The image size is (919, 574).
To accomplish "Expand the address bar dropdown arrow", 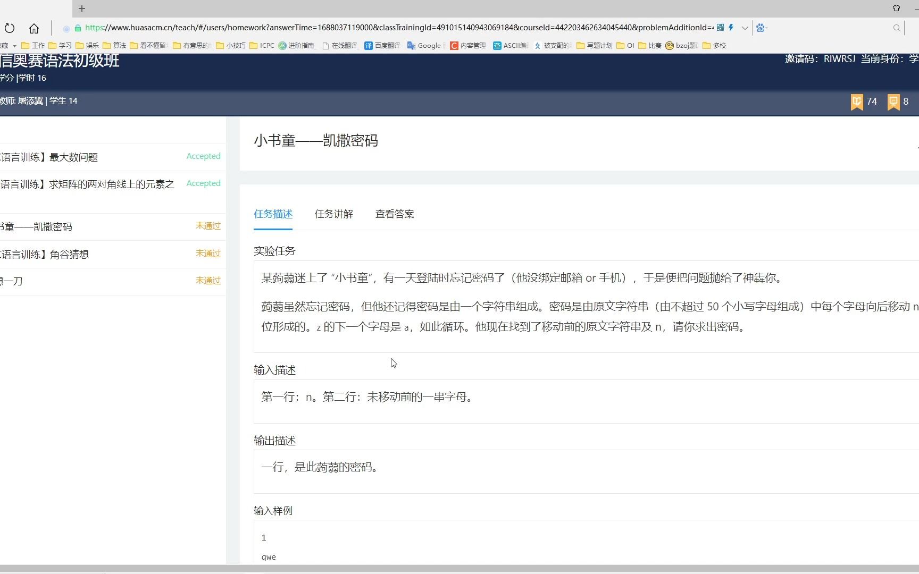I will pyautogui.click(x=745, y=28).
